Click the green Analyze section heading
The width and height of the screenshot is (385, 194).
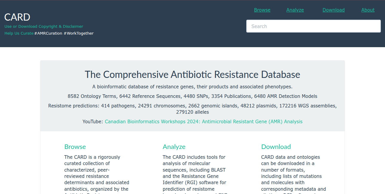174,147
